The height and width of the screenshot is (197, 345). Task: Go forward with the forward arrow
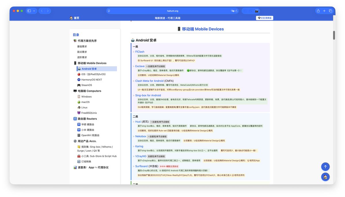tap(48, 11)
